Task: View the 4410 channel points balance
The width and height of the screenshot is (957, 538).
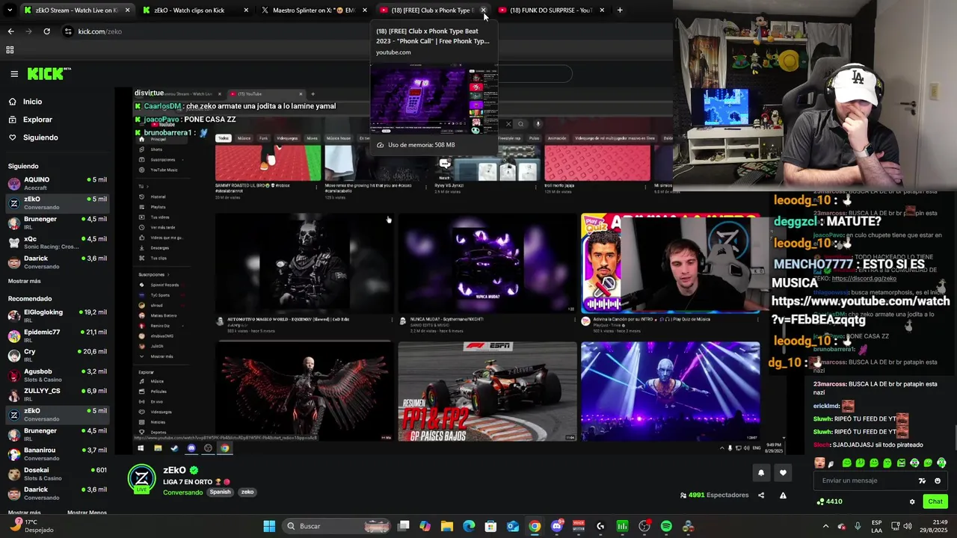Action: pos(830,501)
